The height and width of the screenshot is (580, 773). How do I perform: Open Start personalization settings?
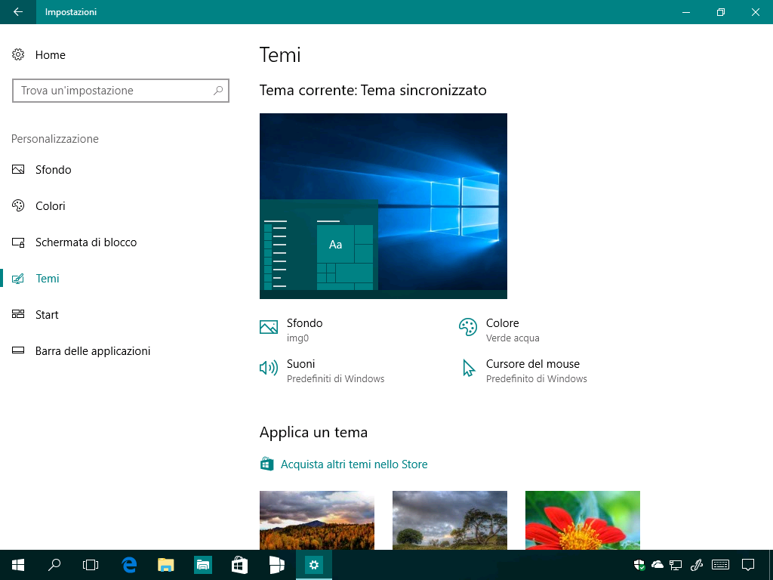pos(47,315)
